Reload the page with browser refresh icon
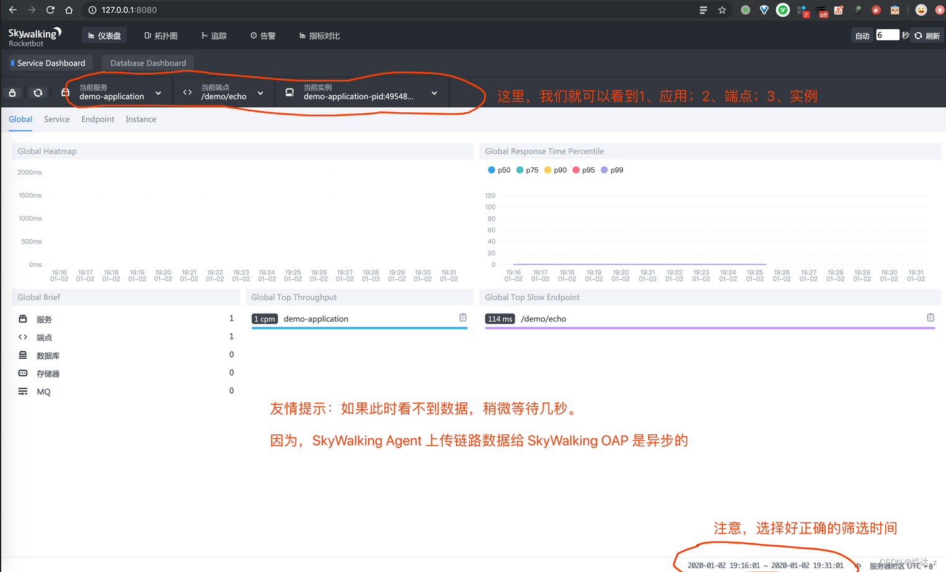This screenshot has width=946, height=572. click(50, 10)
